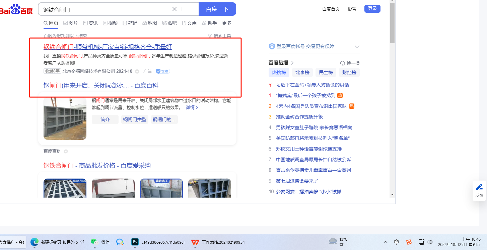Click the 反馈 feedback button
The height and width of the screenshot is (250, 487).
tap(479, 190)
